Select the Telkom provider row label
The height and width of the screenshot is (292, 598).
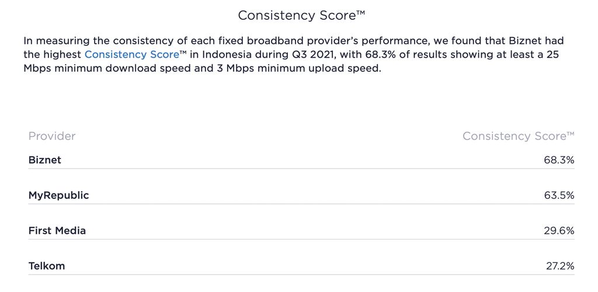click(47, 266)
